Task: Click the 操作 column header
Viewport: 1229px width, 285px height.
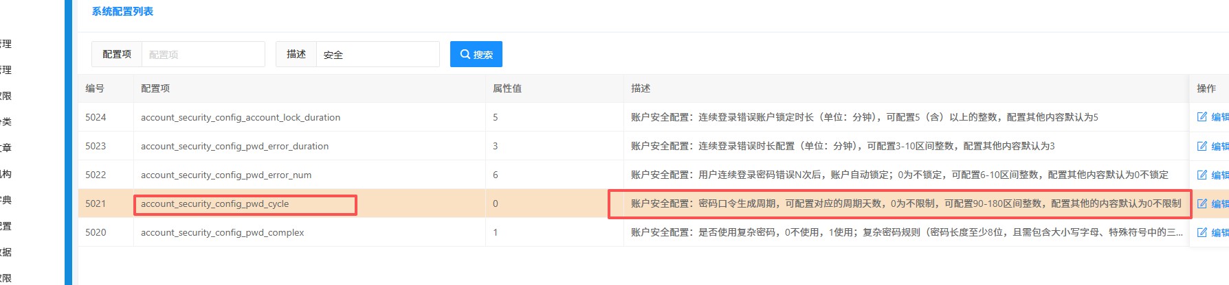Action: click(1206, 88)
